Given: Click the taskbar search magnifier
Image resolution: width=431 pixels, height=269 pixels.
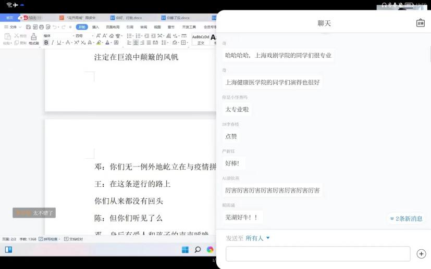Looking at the screenshot, I should click(x=198, y=250).
